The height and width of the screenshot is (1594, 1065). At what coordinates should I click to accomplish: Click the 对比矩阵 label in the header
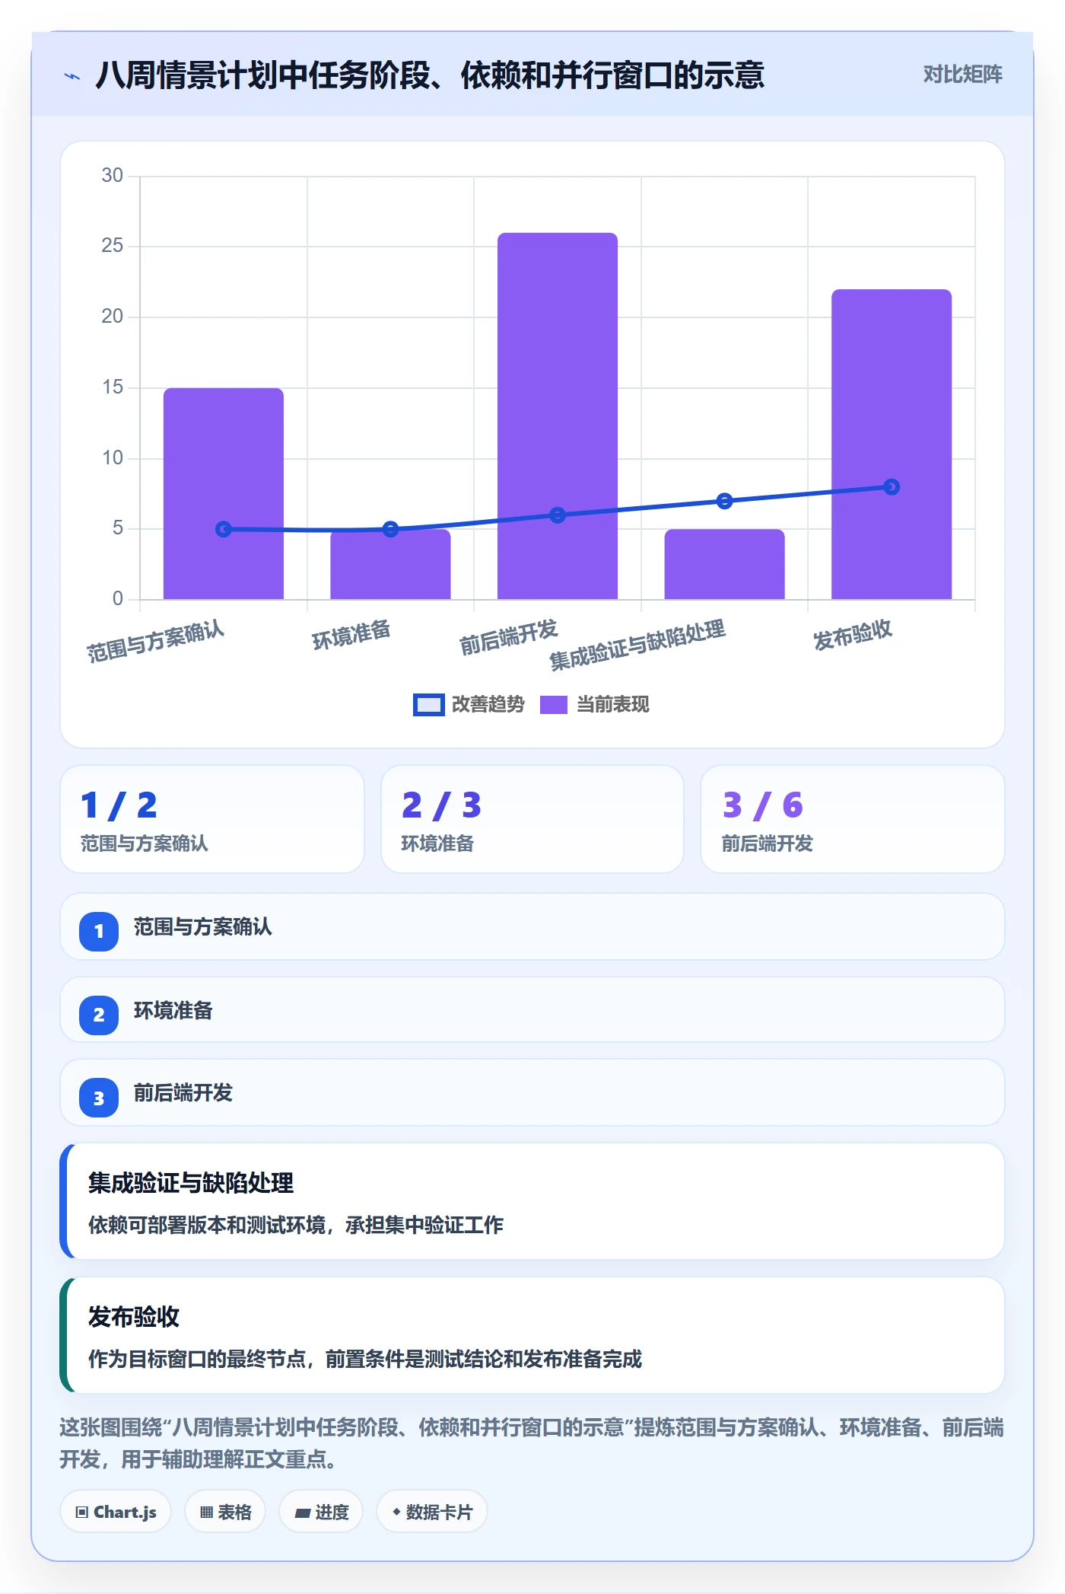click(962, 75)
